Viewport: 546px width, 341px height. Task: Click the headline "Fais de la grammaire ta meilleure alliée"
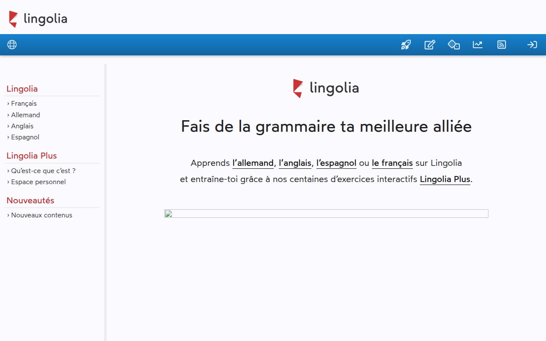click(326, 127)
